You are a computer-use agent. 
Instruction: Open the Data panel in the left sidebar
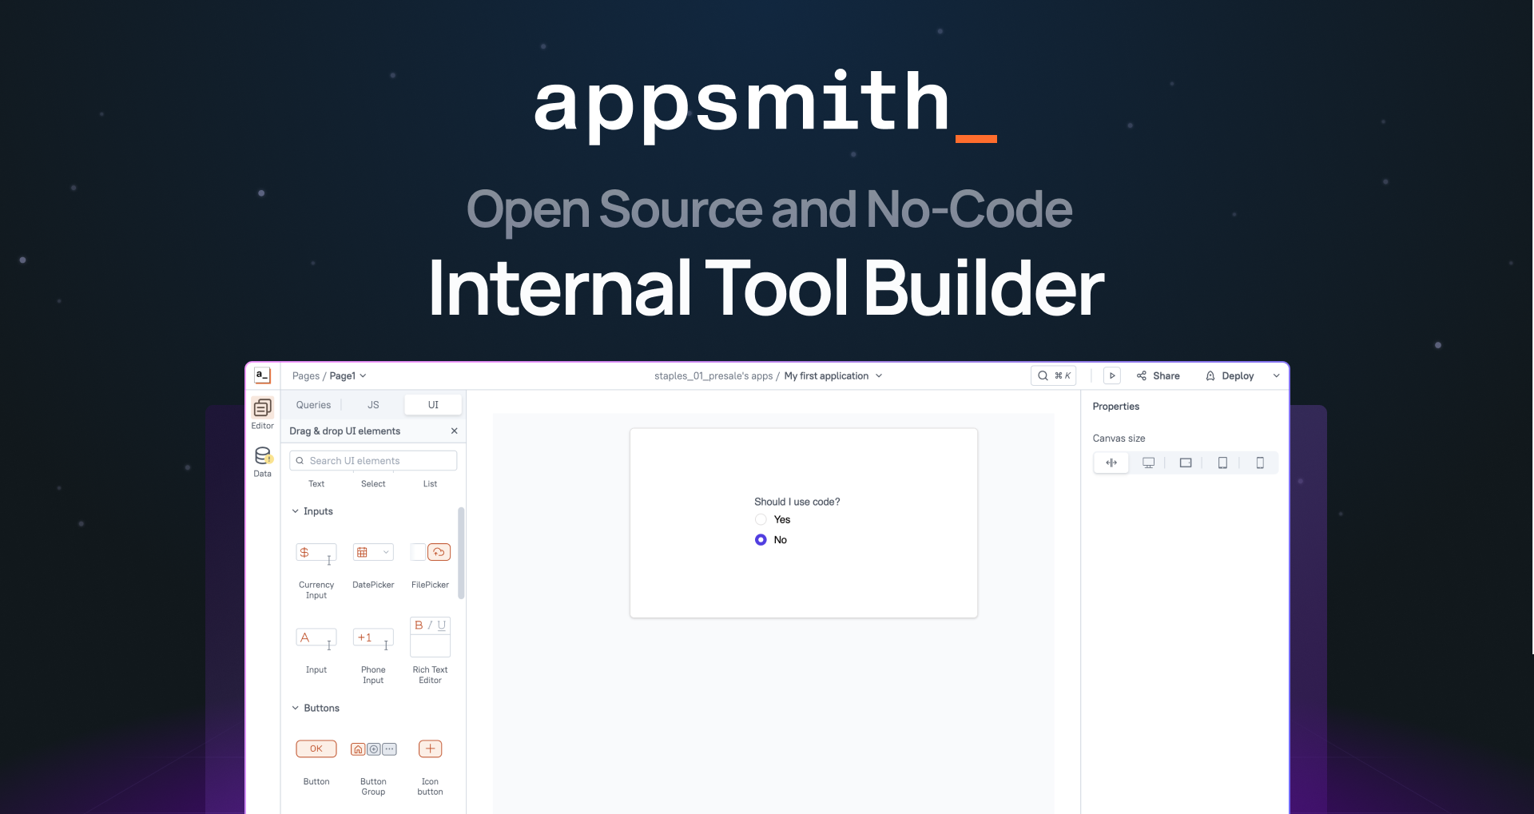point(262,459)
